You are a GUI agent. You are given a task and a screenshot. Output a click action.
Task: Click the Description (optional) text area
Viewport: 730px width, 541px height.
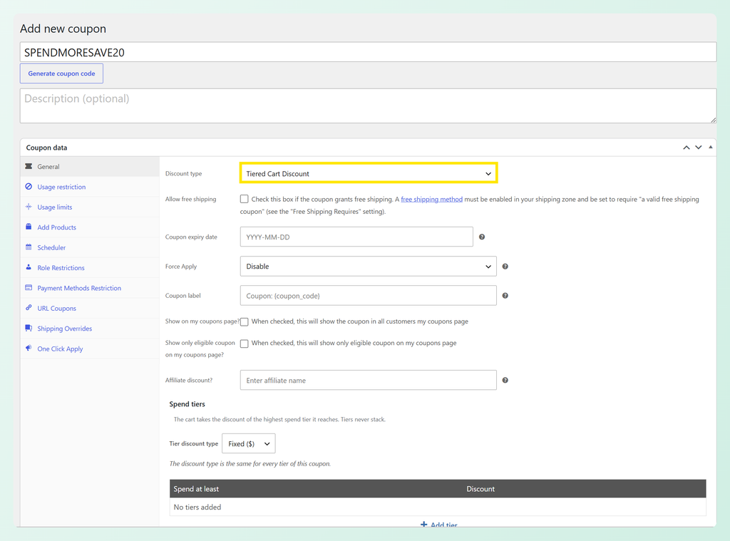pos(368,106)
